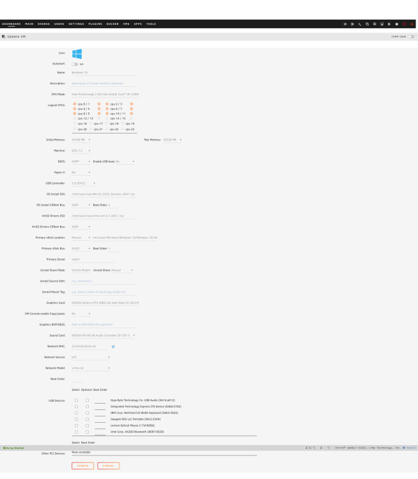Viewport: 418px width, 479px height.
Task: Click the Graphics ROM BIOS path field
Action: (104, 324)
